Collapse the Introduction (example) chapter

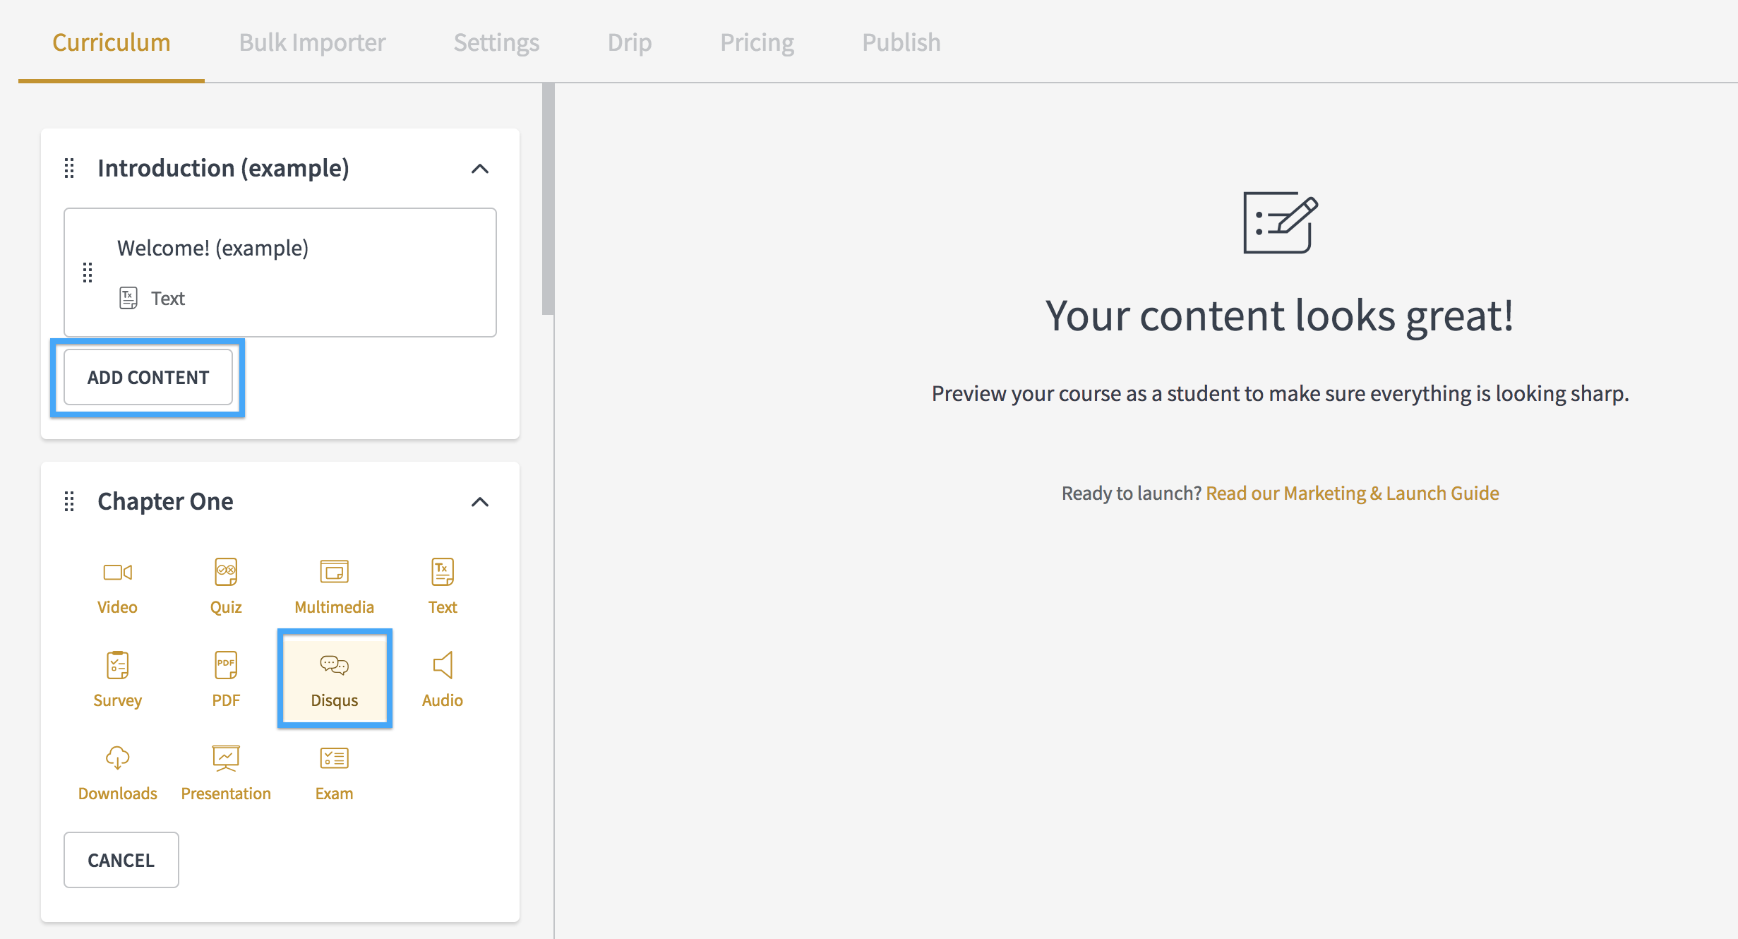[x=480, y=169]
